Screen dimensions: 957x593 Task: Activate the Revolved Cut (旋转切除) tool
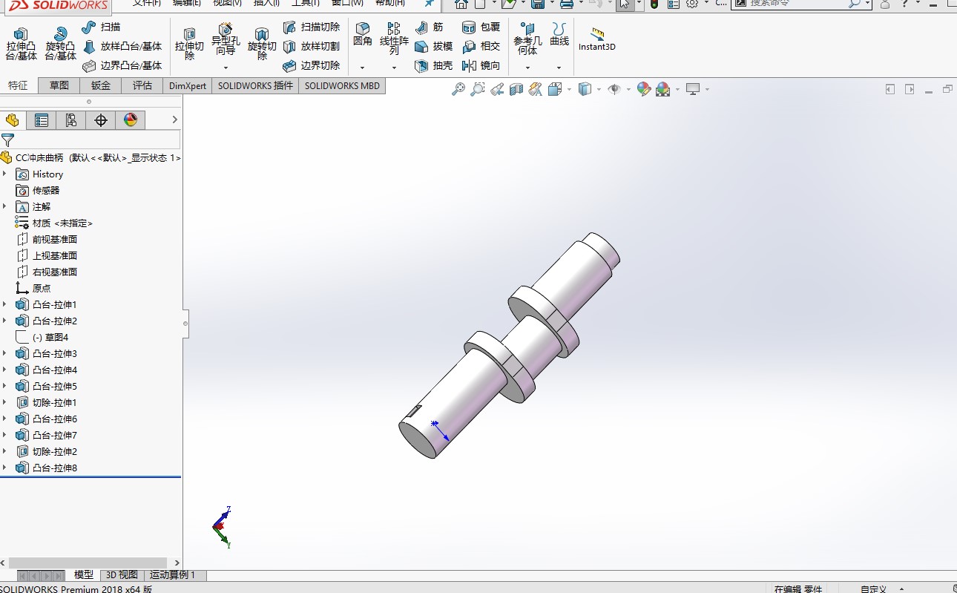coord(262,44)
